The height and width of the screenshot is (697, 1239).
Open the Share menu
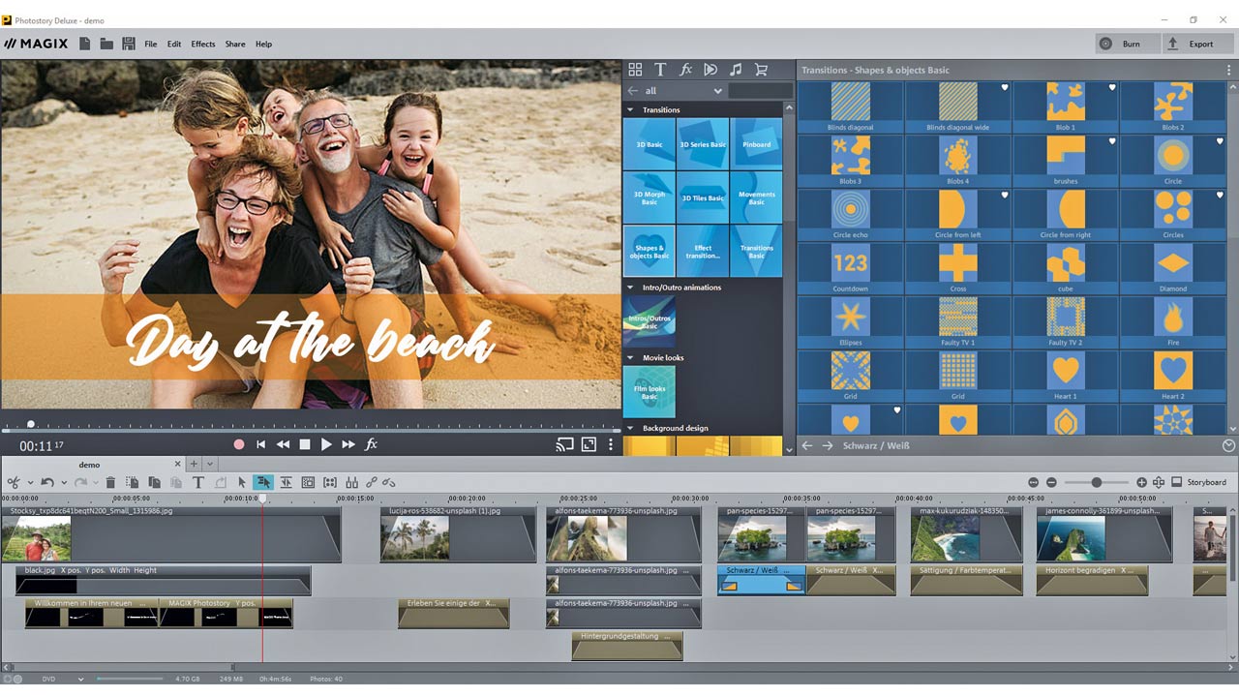coord(235,45)
